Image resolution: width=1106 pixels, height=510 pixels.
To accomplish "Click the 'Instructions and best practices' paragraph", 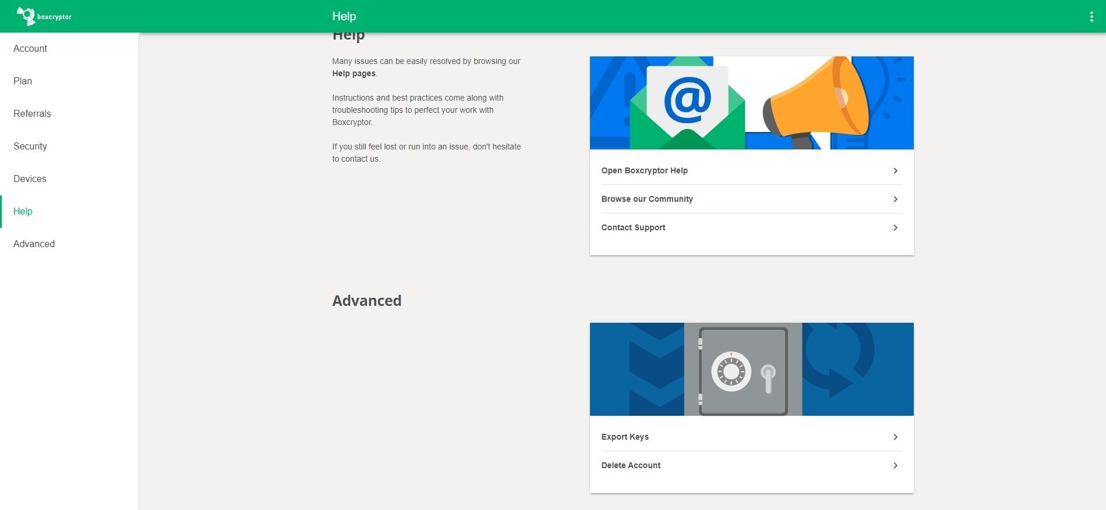I will pyautogui.click(x=418, y=110).
